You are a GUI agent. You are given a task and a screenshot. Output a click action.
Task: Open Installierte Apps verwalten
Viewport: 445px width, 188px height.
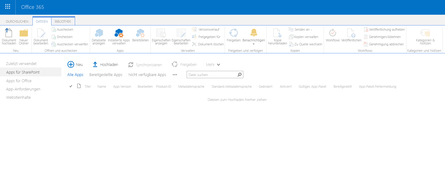[x=119, y=36]
